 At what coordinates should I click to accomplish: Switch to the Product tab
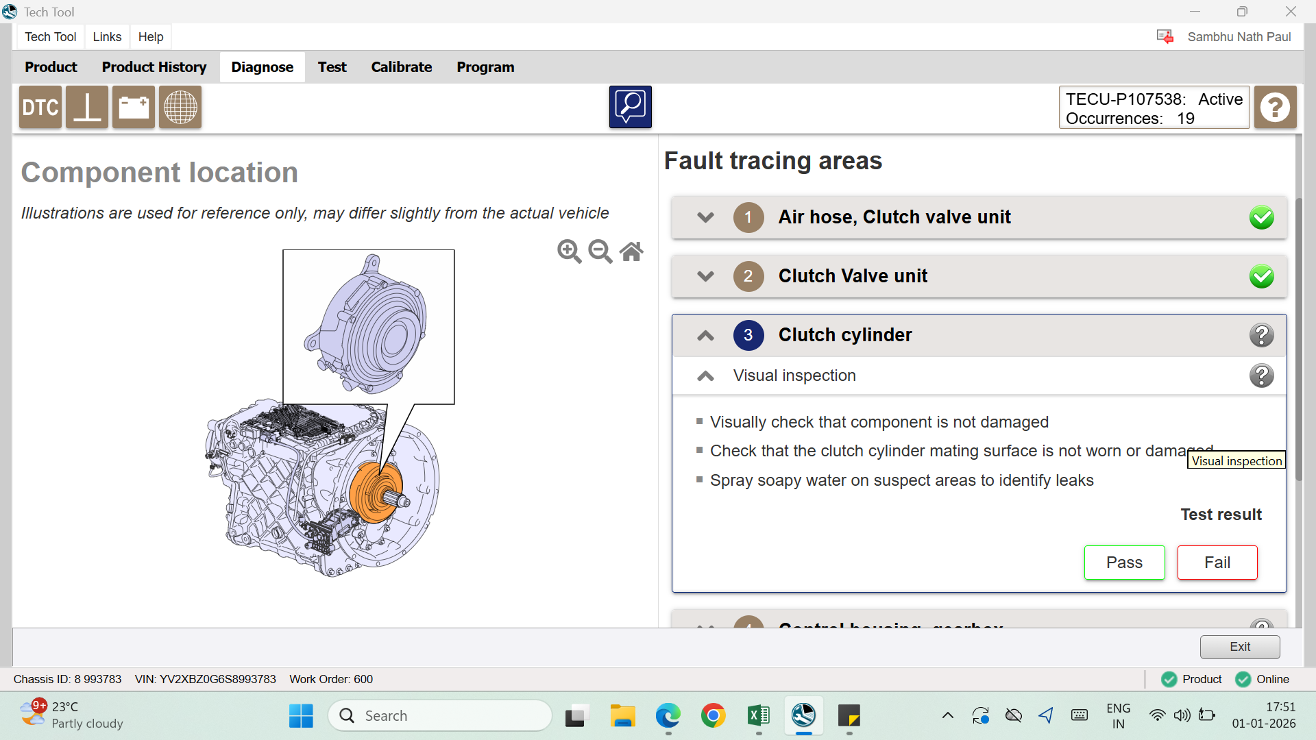pyautogui.click(x=51, y=67)
